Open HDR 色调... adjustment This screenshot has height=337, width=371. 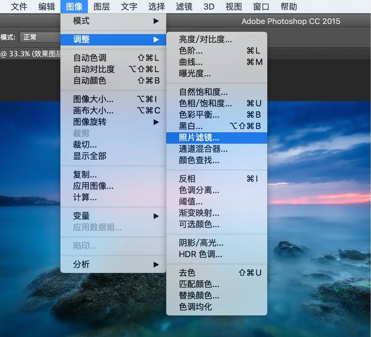pyautogui.click(x=217, y=254)
